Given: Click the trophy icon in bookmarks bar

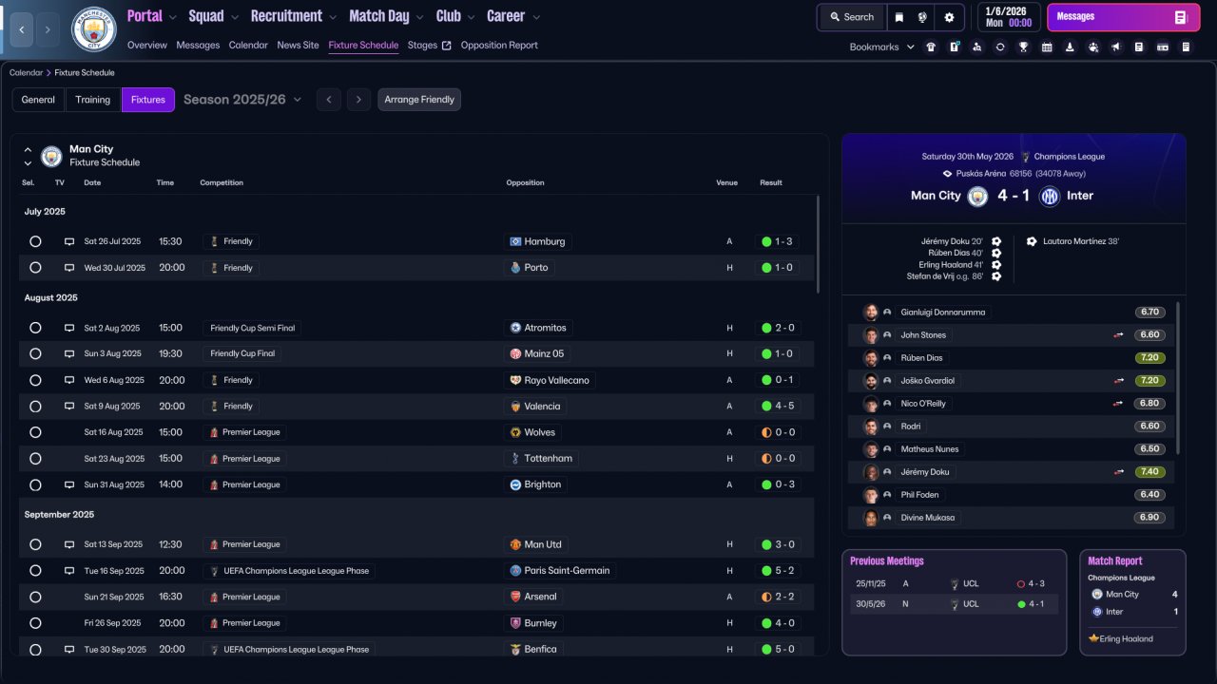Looking at the screenshot, I should point(1023,47).
